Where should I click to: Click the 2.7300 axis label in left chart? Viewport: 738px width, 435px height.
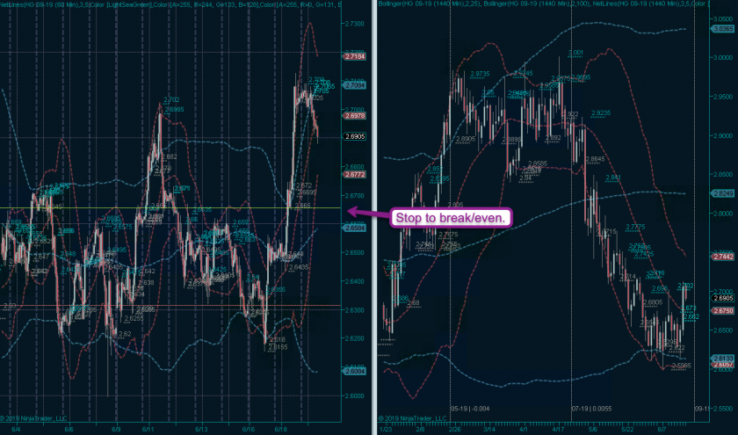coord(355,24)
